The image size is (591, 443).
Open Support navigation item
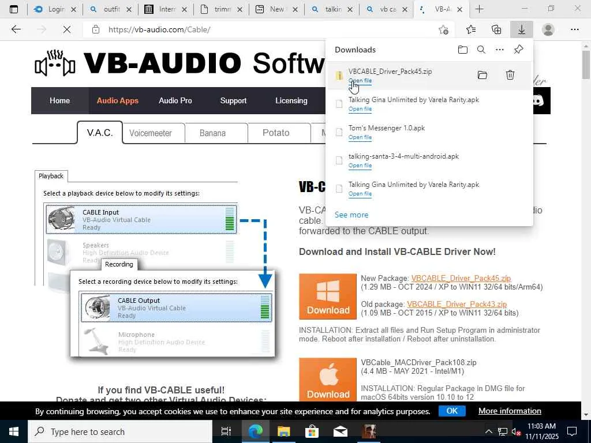point(233,100)
